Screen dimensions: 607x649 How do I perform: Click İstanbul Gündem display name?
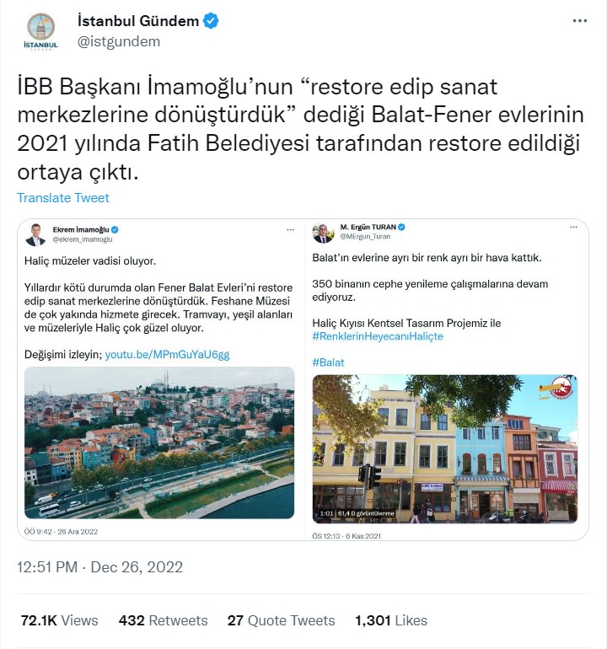pos(138,21)
